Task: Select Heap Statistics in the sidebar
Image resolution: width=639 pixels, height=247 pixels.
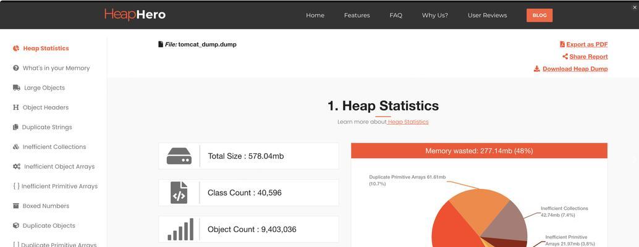Action: coord(46,48)
